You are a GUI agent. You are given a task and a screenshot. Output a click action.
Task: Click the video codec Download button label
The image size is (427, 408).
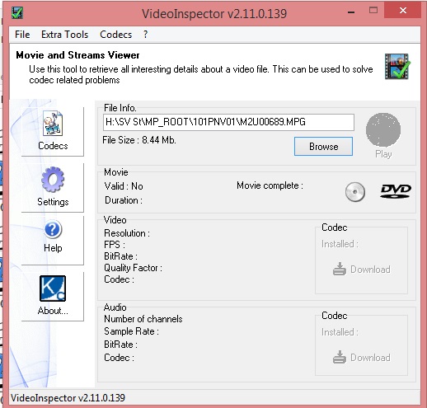[370, 270]
